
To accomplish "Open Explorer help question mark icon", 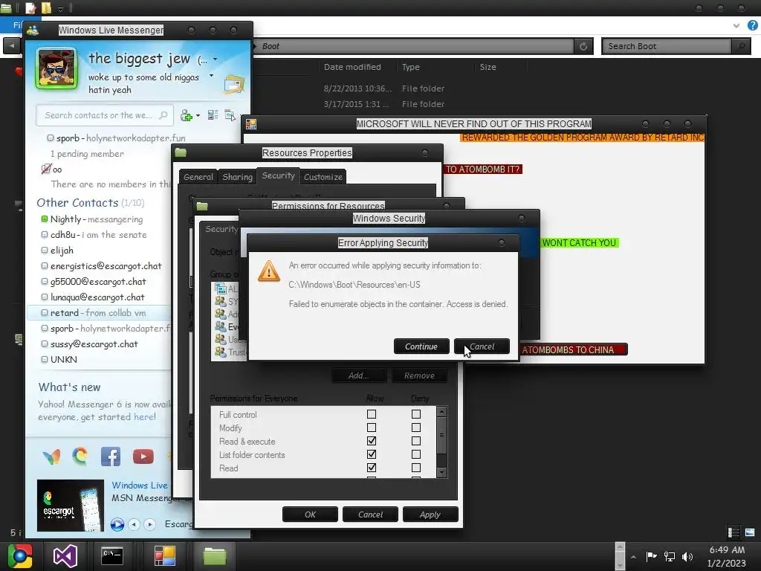I will click(x=752, y=25).
